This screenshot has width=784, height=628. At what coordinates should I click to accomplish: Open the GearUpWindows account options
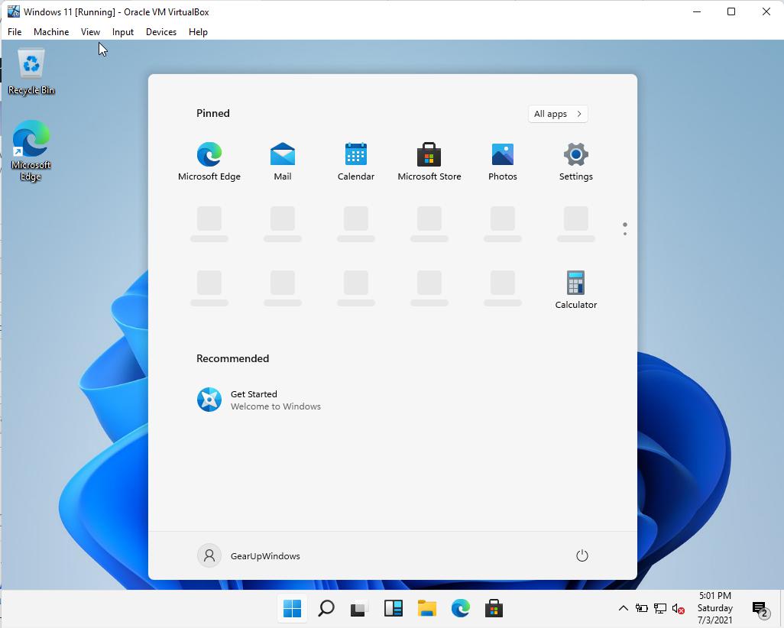coord(248,556)
